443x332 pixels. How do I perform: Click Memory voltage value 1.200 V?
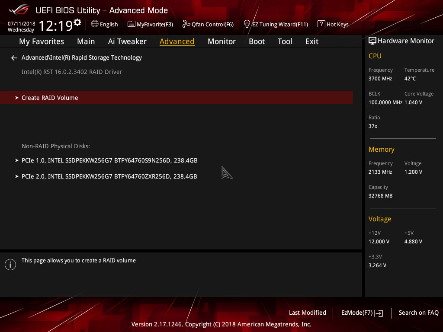[x=413, y=172]
